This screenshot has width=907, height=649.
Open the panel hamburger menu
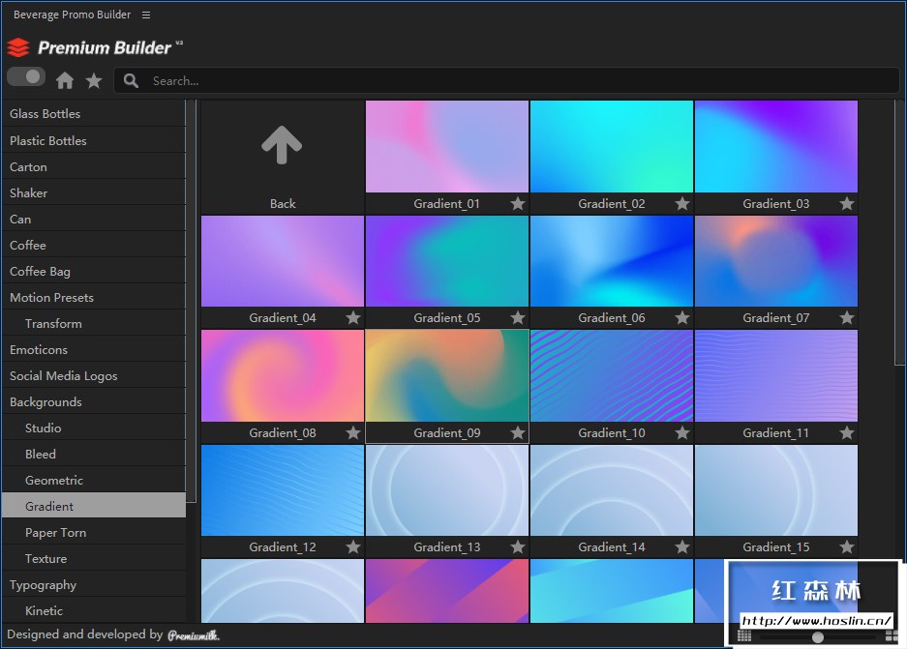146,15
